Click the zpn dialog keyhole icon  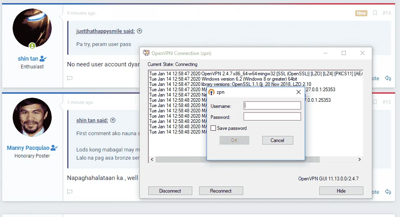(211, 92)
